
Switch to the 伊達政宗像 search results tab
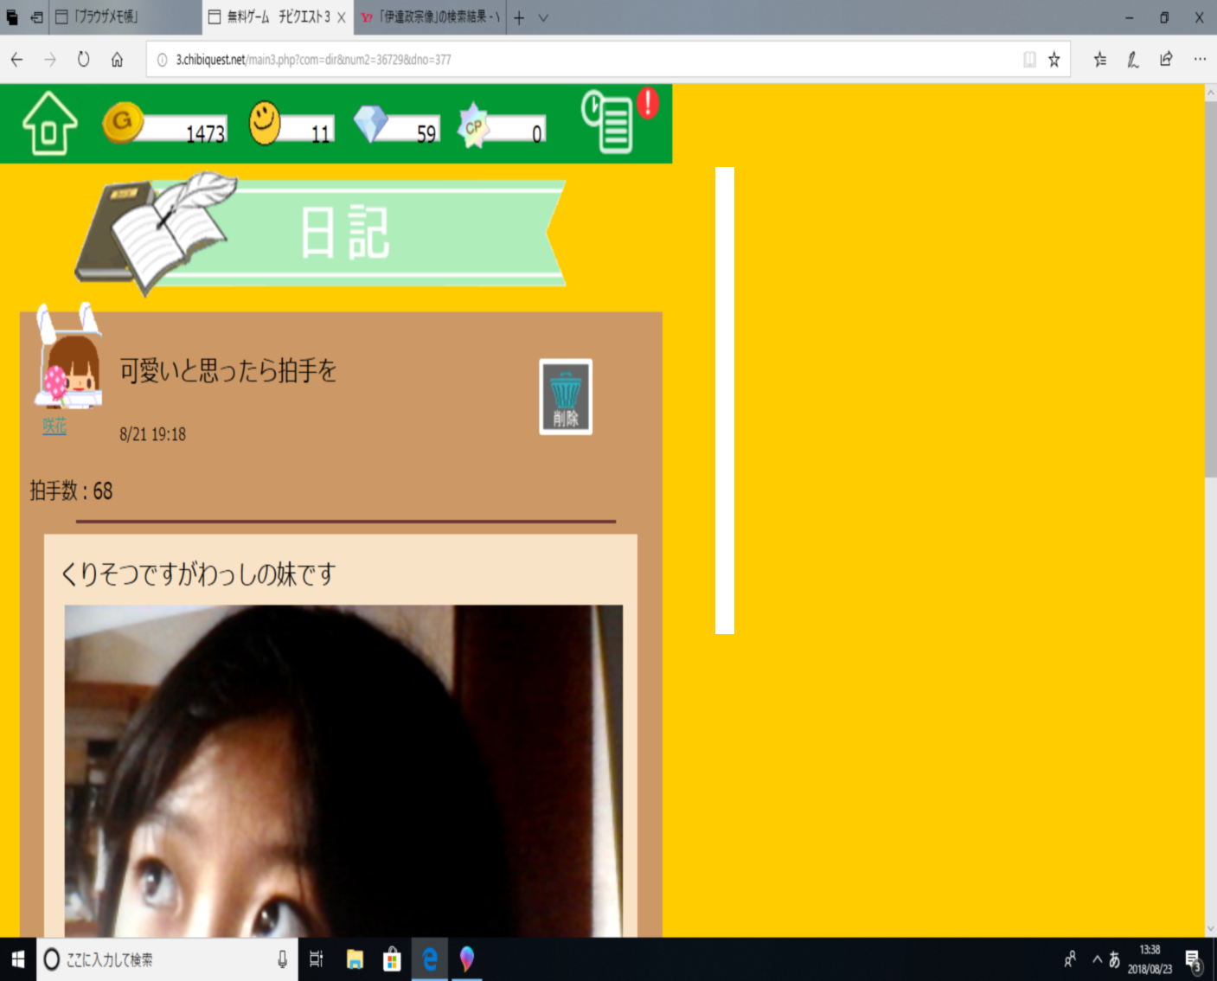[430, 17]
